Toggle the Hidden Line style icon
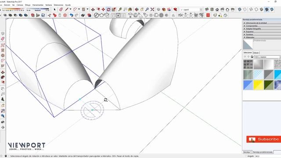The image size is (281, 158). [256, 10]
